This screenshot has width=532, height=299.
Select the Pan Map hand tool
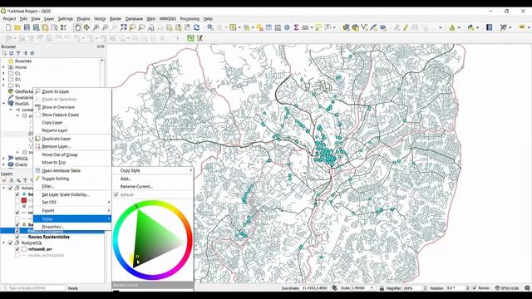pos(77,27)
